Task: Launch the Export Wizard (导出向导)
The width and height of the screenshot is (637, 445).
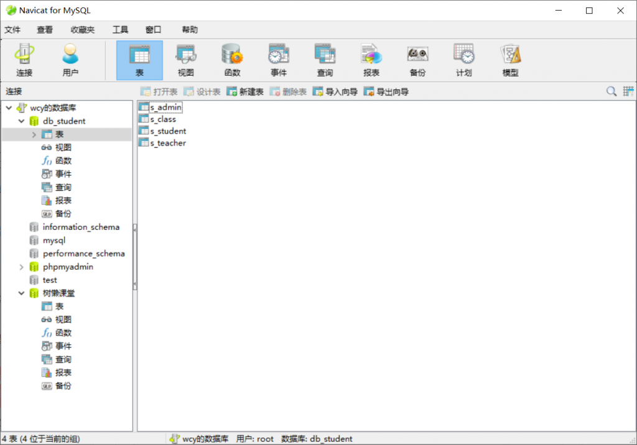Action: point(386,92)
